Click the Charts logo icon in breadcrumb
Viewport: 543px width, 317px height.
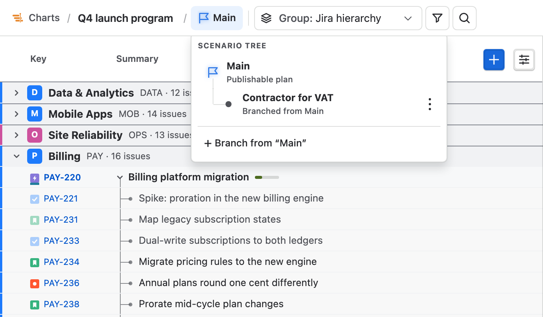pos(18,18)
